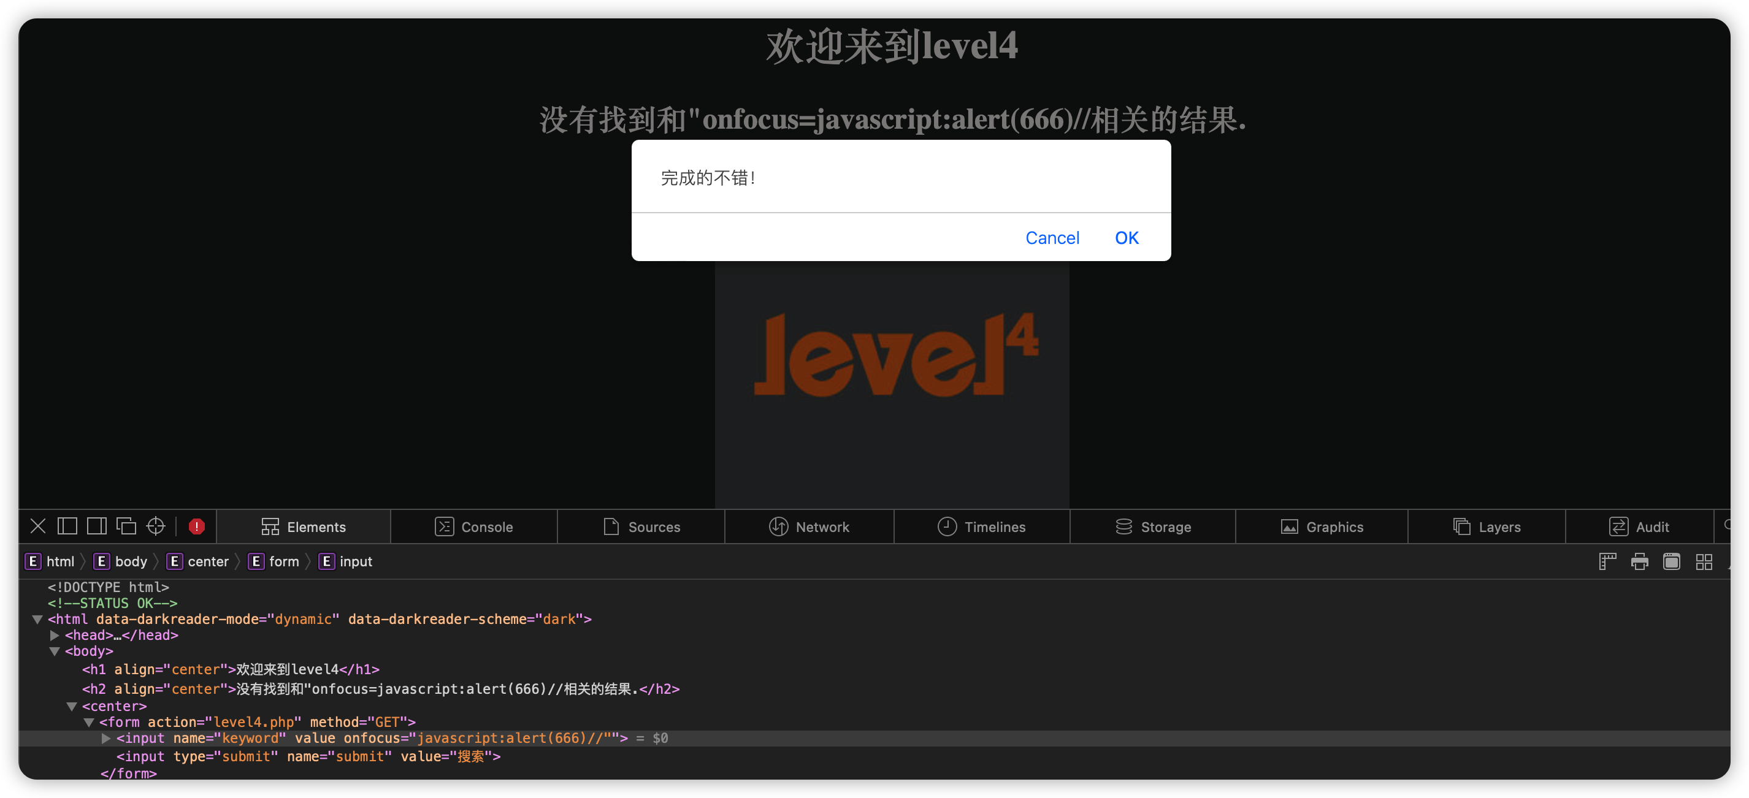Select the center breadcrumb

198,561
